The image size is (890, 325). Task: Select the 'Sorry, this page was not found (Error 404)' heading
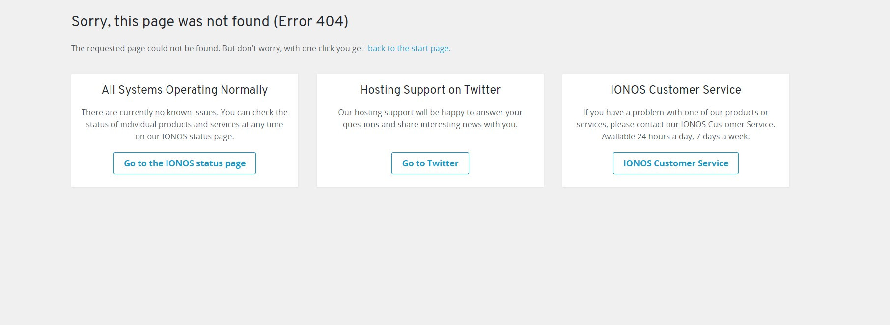pyautogui.click(x=210, y=21)
